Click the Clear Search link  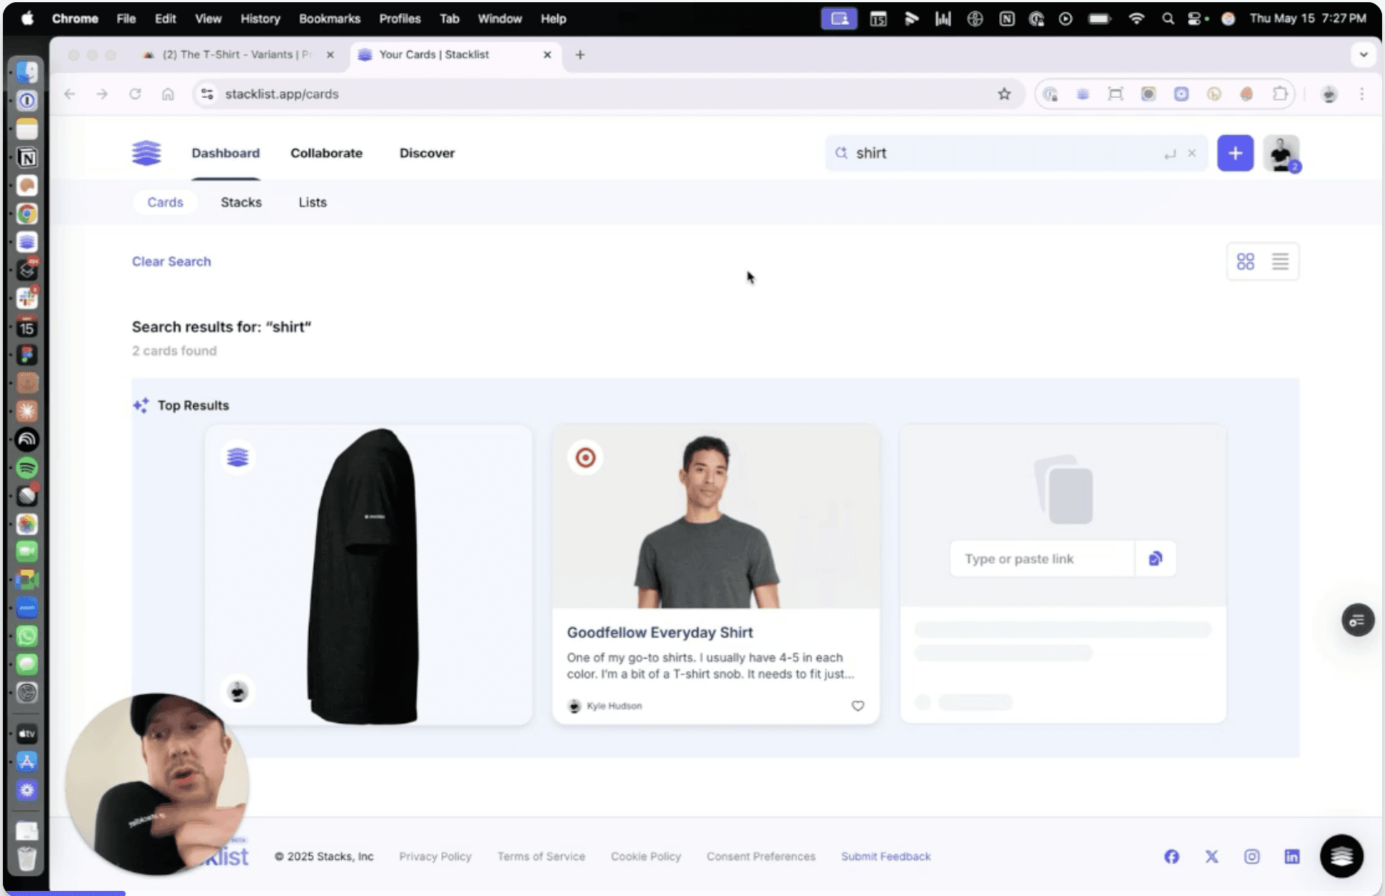point(171,261)
